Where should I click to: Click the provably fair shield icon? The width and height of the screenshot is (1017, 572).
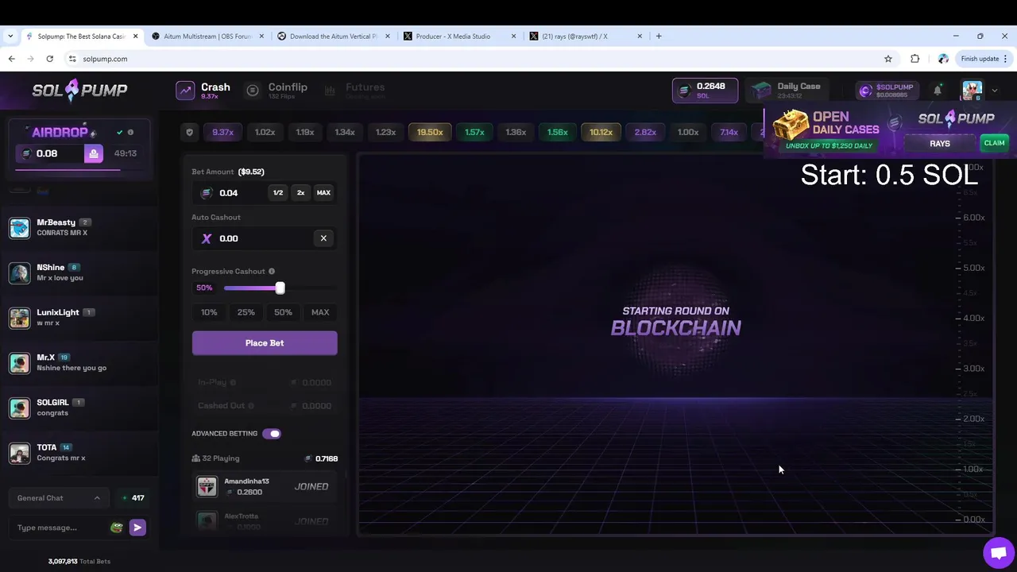coord(189,132)
